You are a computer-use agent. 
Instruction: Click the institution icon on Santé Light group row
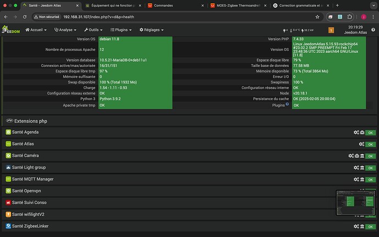(362, 168)
